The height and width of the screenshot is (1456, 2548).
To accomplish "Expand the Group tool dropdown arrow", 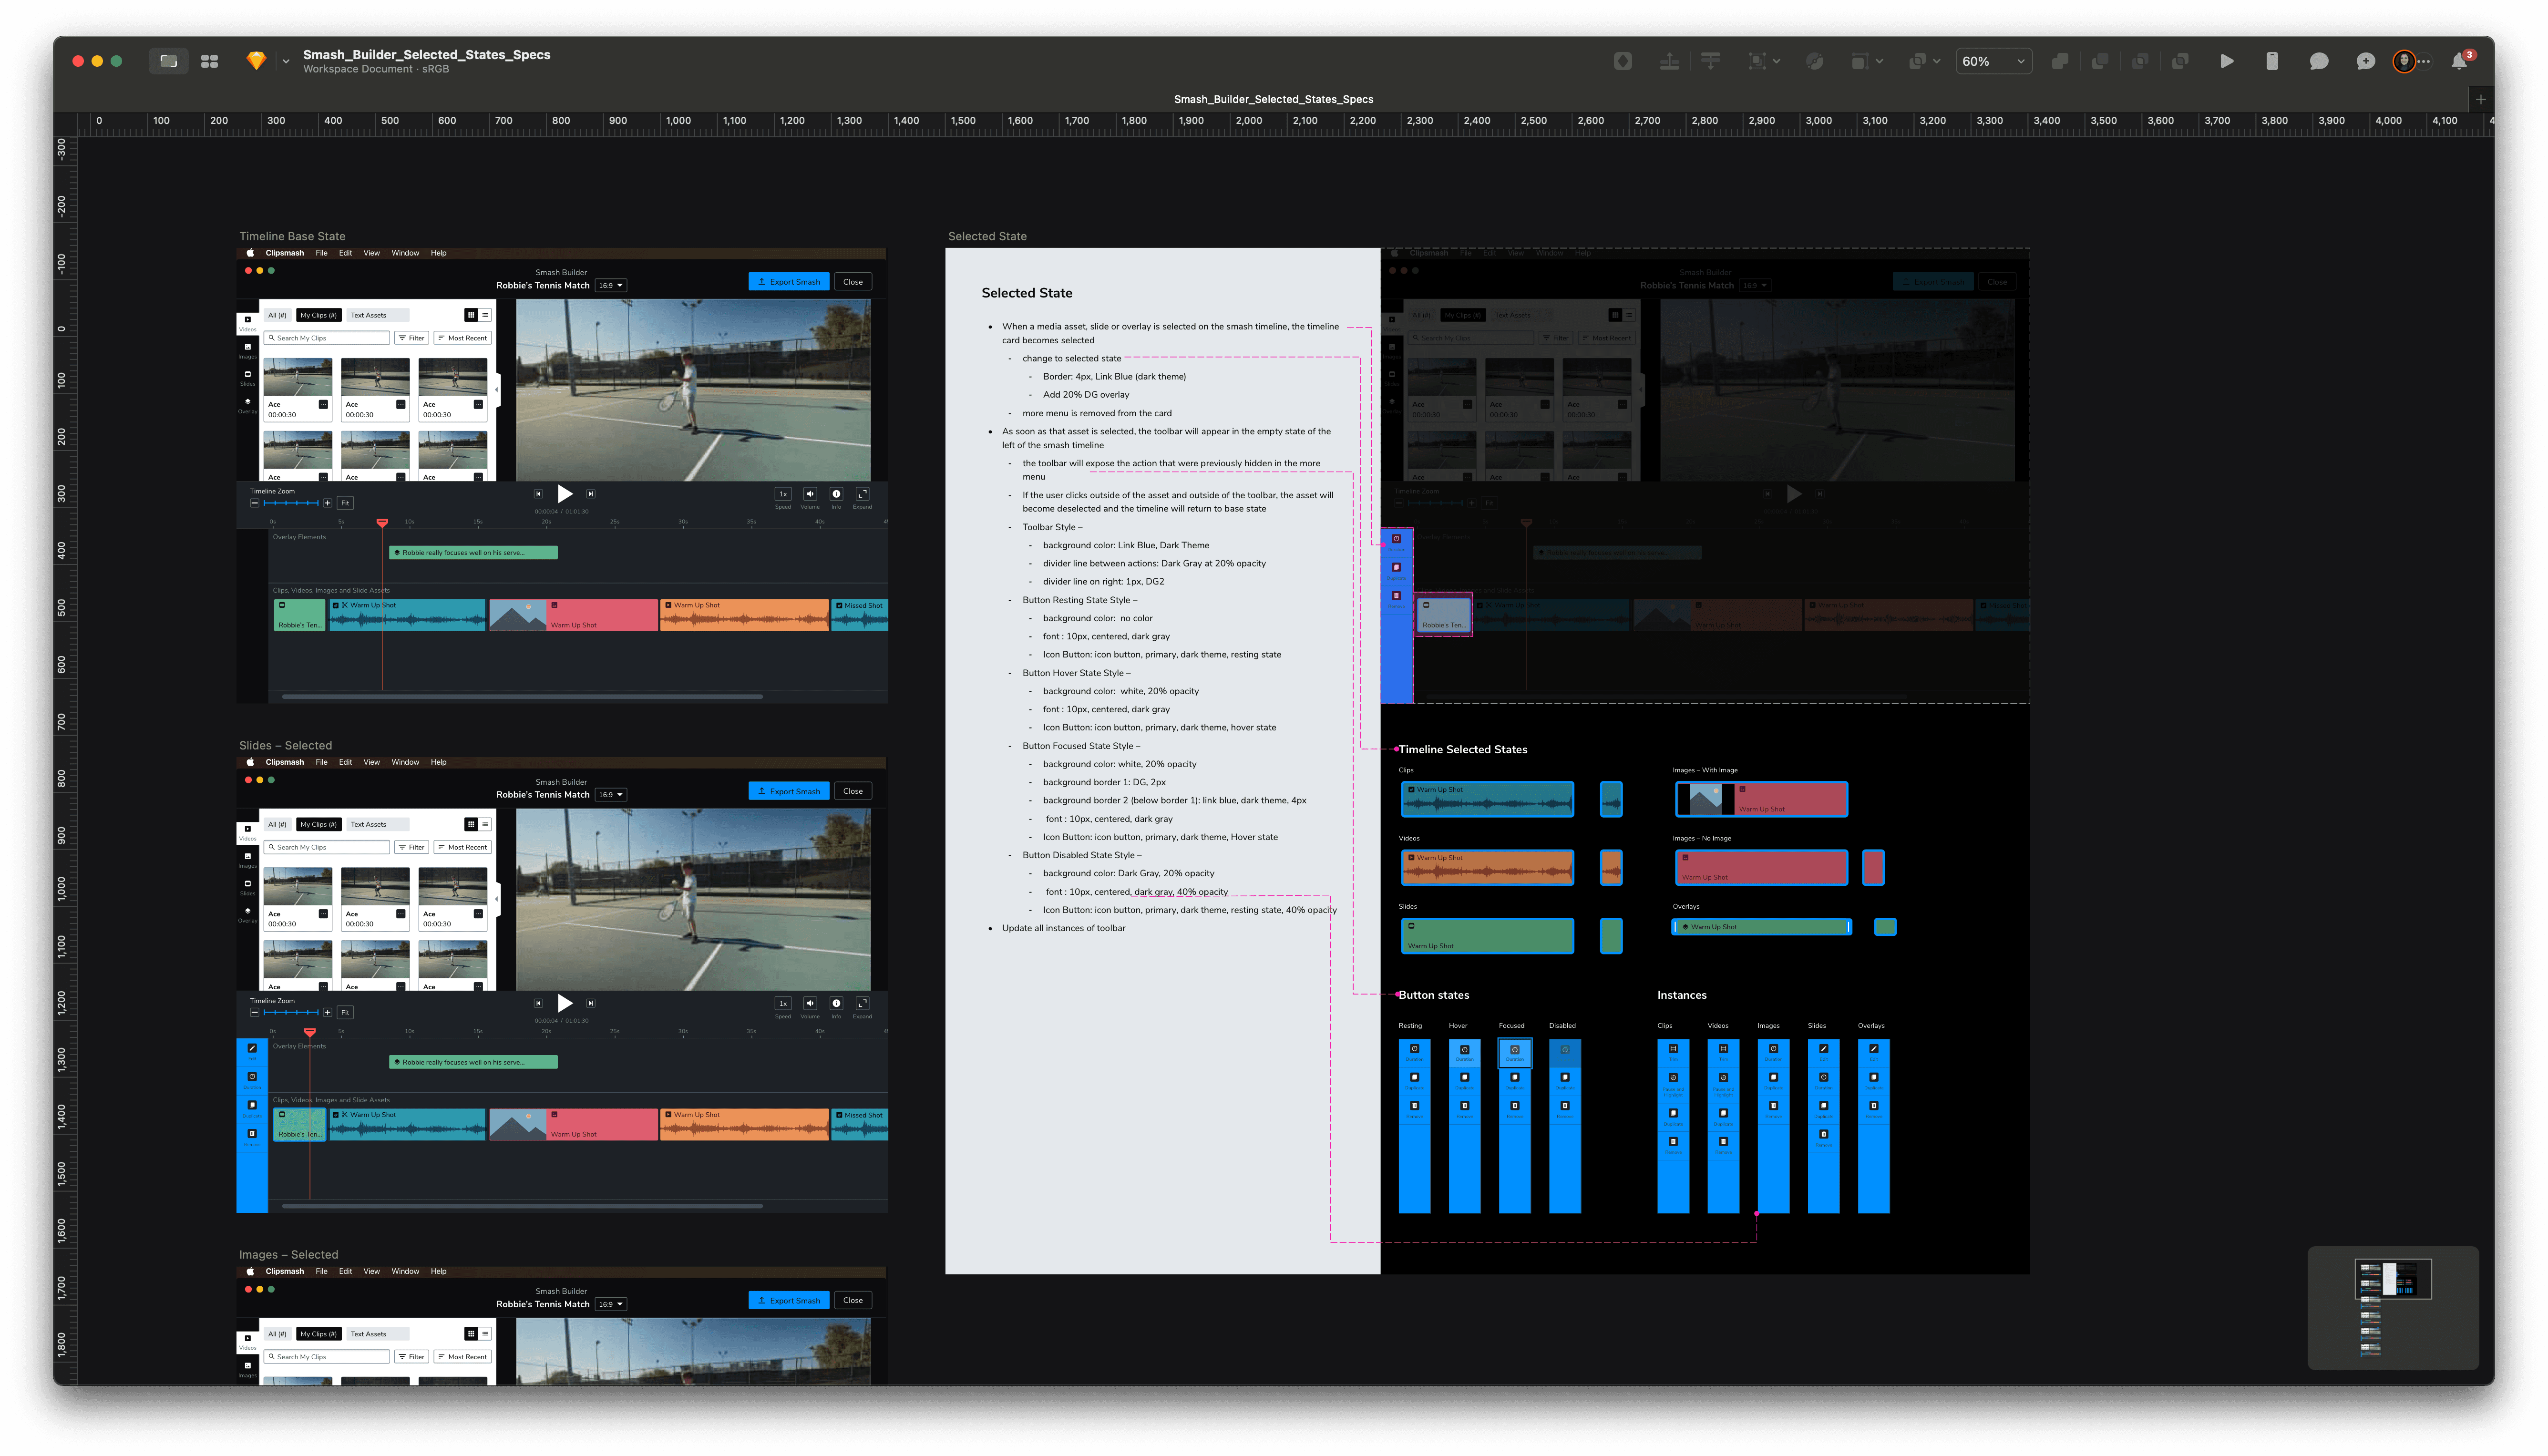I will click(x=1777, y=62).
